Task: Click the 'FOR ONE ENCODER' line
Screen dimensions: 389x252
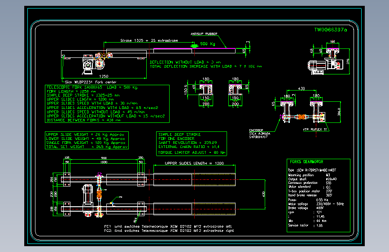Action: pos(176,139)
